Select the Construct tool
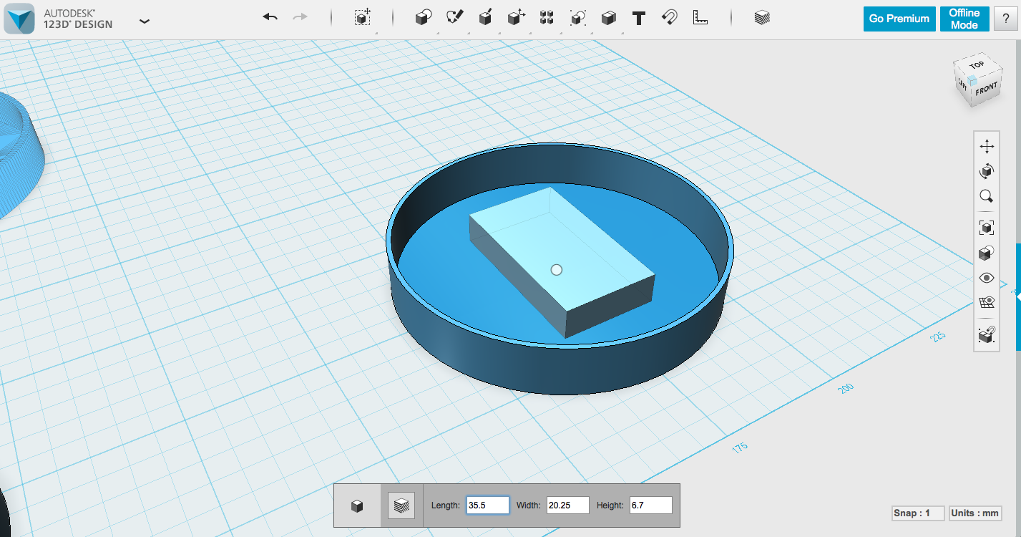1021x537 pixels. [485, 17]
